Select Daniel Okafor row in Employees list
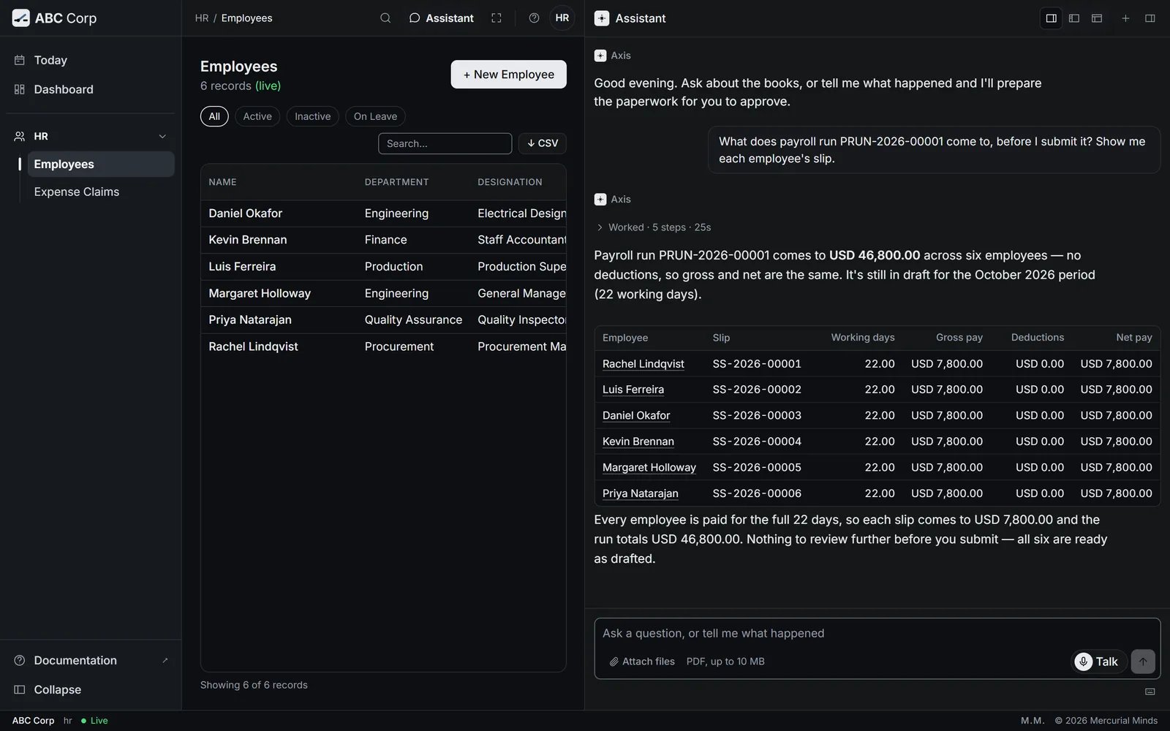Viewport: 1170px width, 731px height. 383,213
